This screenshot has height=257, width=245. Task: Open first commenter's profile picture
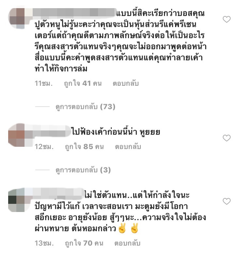[16, 18]
